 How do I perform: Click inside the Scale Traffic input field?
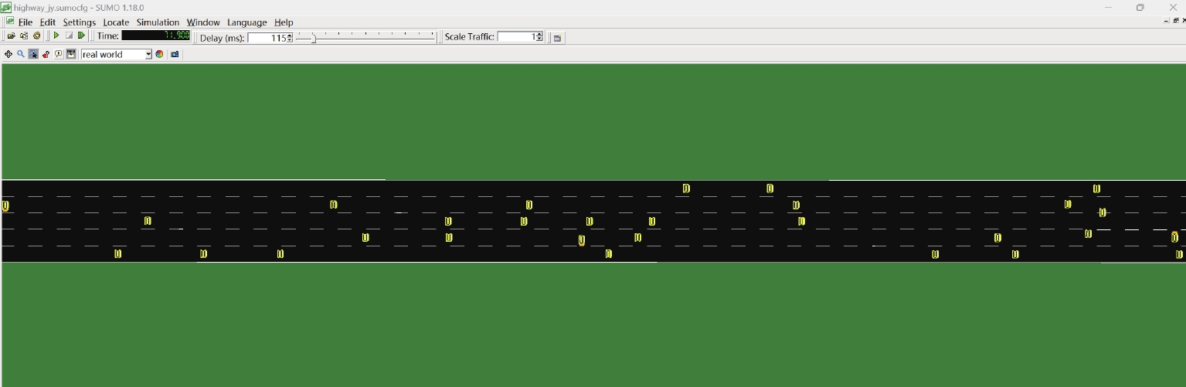coord(516,37)
